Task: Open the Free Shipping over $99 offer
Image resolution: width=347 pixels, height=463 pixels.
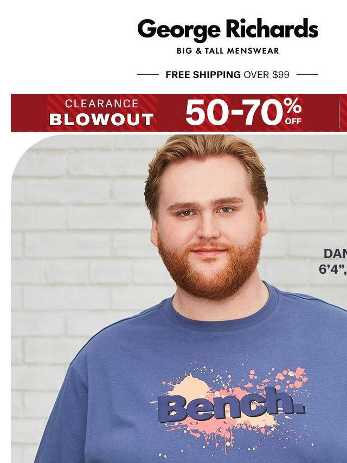Action: (x=227, y=75)
